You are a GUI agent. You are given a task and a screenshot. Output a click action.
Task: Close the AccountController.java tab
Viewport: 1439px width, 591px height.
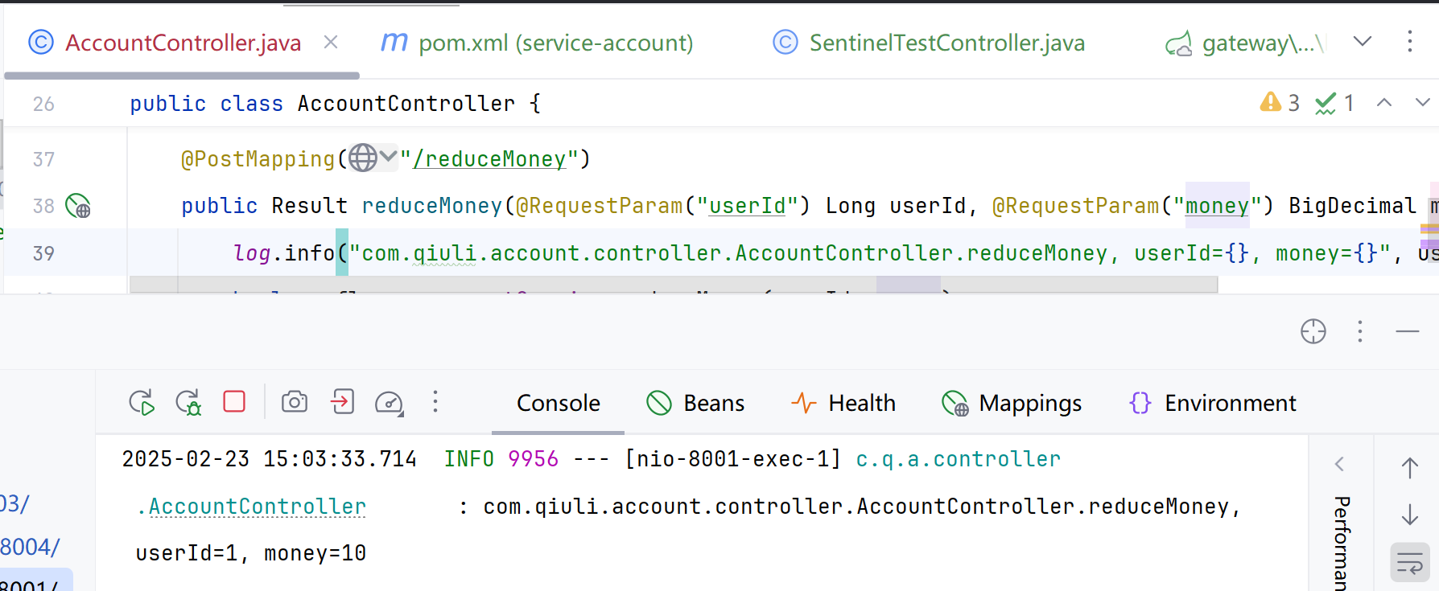pos(331,42)
